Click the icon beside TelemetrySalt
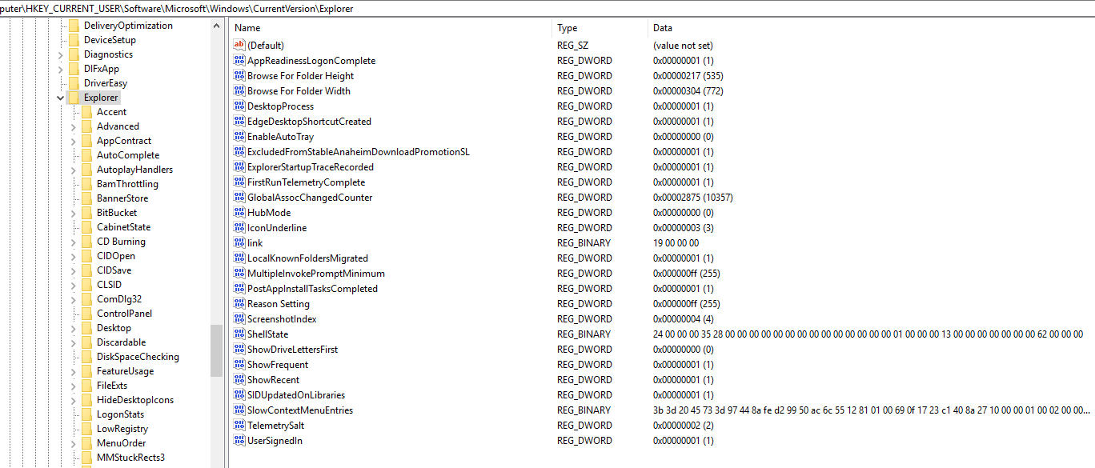The width and height of the screenshot is (1095, 468). (239, 426)
